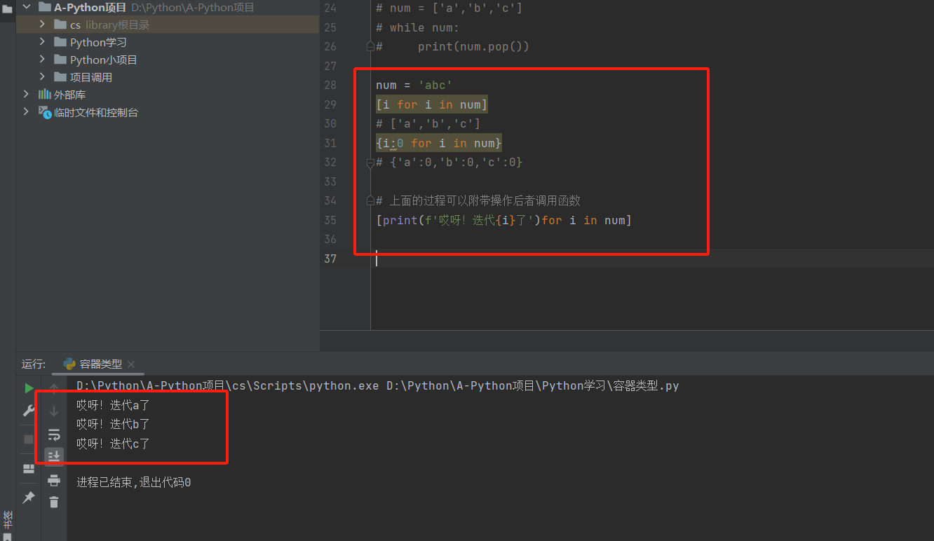Expand the Python学习 folder
Viewport: 934px width, 541px height.
[42, 42]
